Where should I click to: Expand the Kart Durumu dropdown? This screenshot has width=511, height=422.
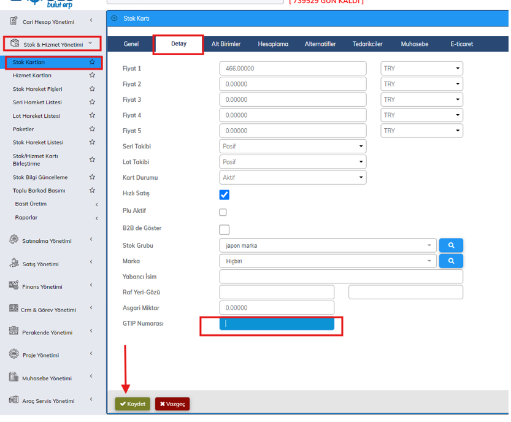pyautogui.click(x=293, y=177)
